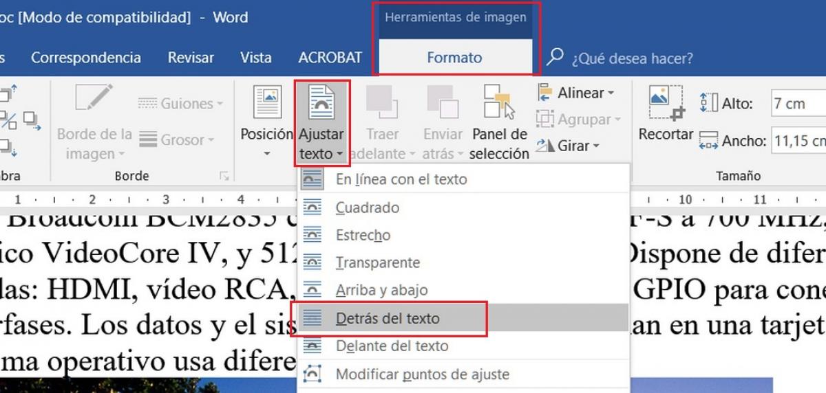
Task: Select Estrecho wrapping option
Action: (465, 235)
